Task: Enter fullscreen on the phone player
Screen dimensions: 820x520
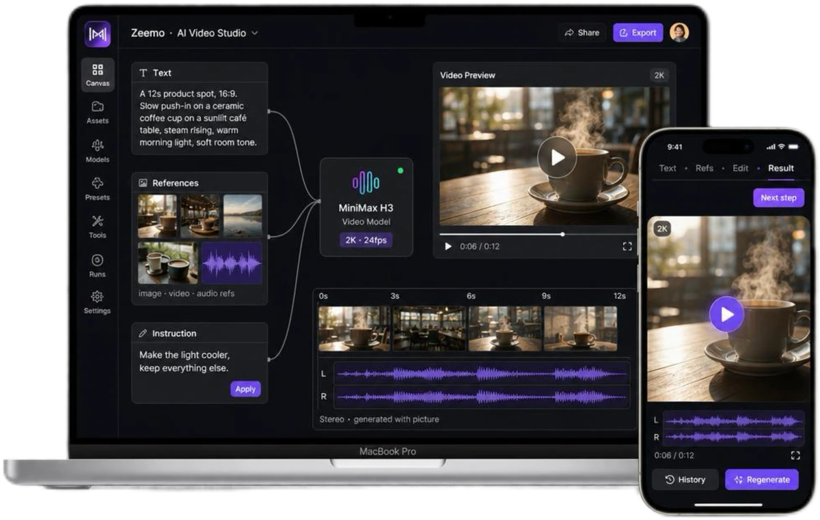Action: [795, 455]
